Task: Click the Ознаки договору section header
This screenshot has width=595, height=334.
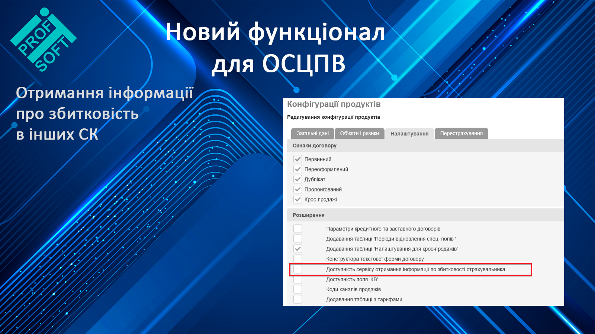Action: tap(314, 145)
